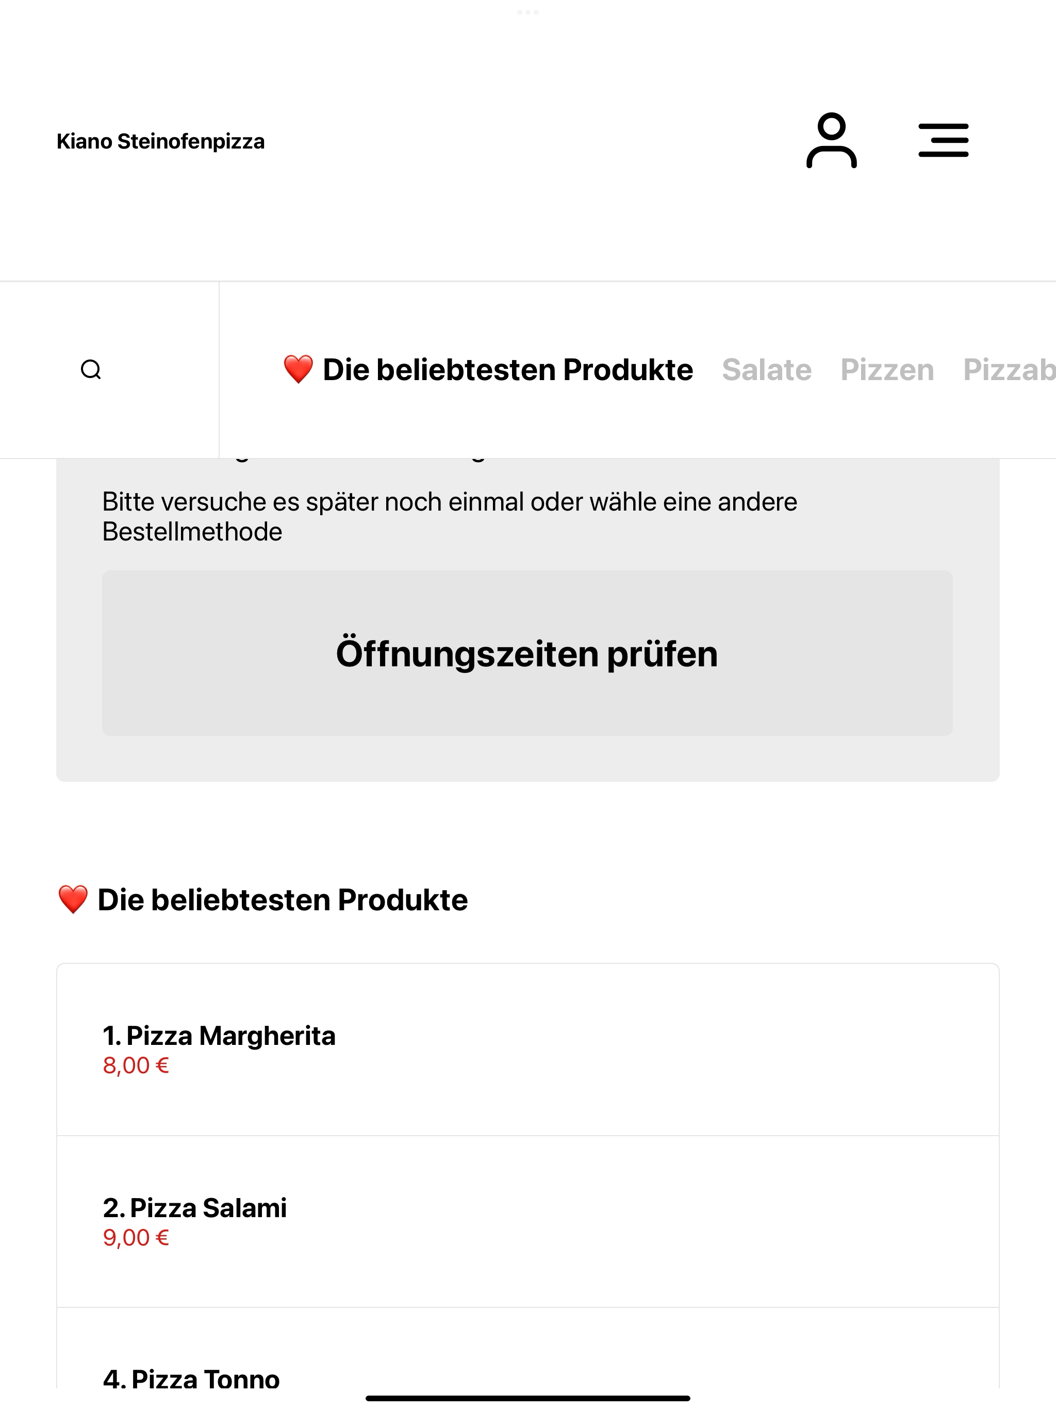
Task: Open the partially visible Pizzab category tab
Action: [x=1009, y=369]
